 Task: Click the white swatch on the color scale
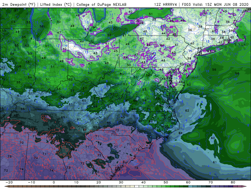click(137, 186)
